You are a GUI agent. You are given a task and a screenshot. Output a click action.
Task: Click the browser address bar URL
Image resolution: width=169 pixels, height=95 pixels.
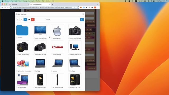point(43,8)
